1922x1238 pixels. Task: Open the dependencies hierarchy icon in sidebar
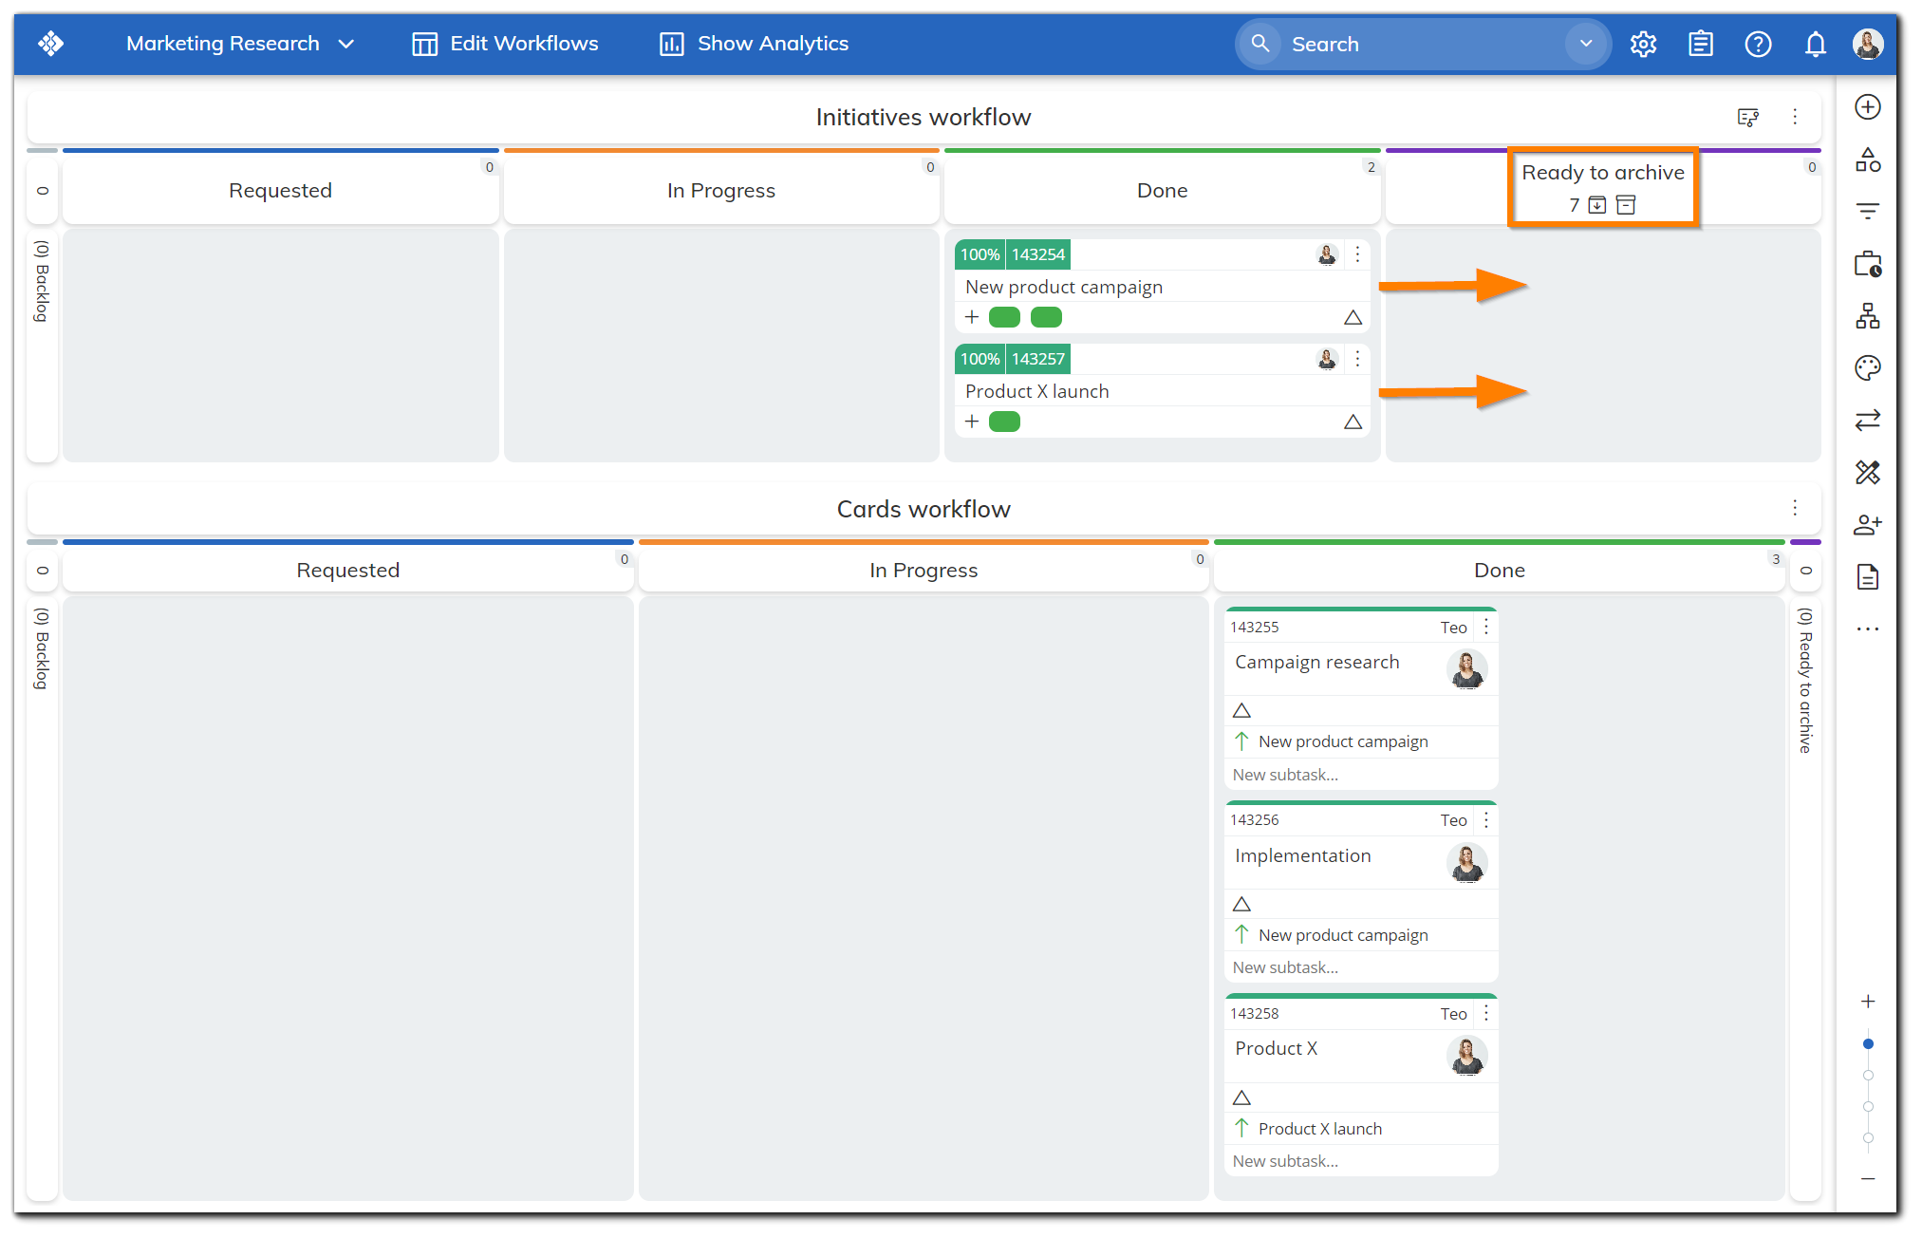1867,316
